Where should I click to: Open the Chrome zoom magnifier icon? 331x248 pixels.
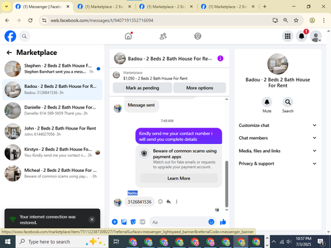(x=285, y=21)
